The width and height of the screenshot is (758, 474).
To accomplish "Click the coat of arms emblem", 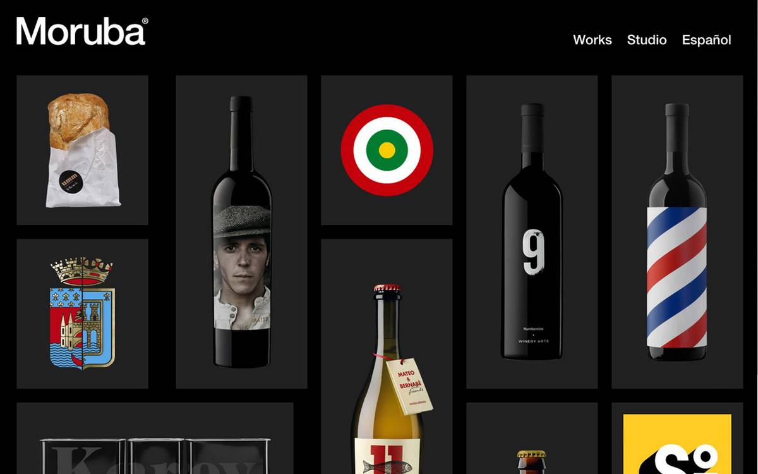I will coord(82,313).
